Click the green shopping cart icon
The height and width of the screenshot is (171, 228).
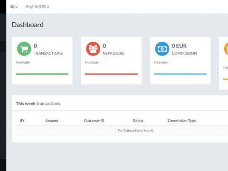coord(24,49)
